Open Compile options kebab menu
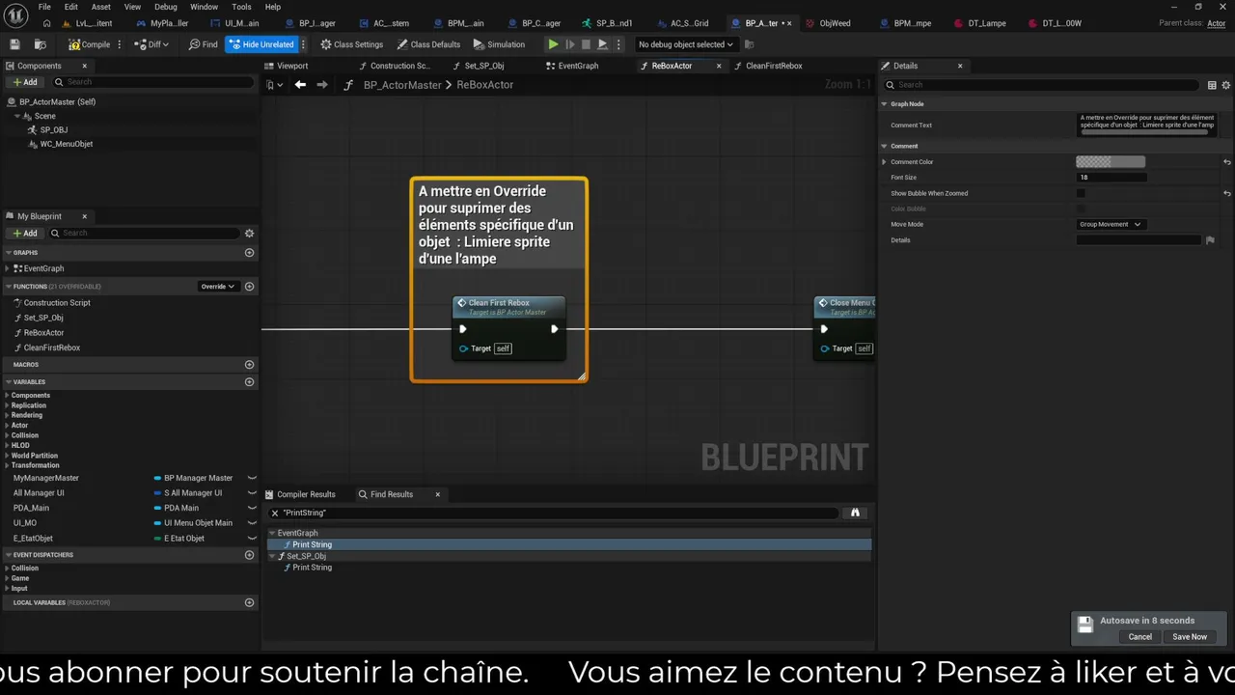Viewport: 1235px width, 695px height. point(120,44)
